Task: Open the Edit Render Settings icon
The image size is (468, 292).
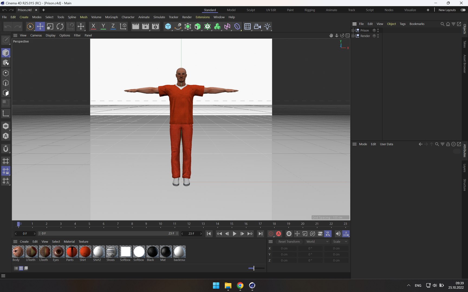Action: point(155,26)
